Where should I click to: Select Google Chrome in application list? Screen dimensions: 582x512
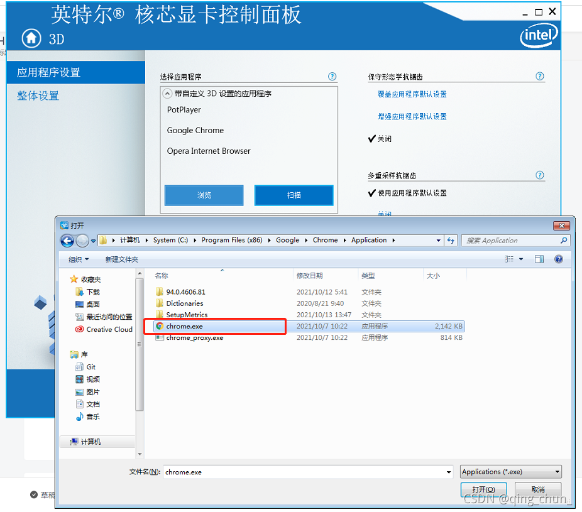click(x=195, y=130)
